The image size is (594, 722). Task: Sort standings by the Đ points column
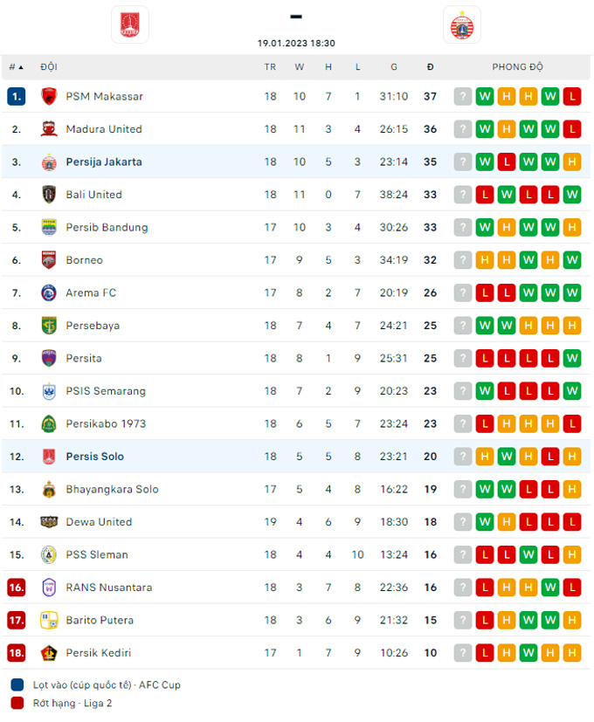tap(430, 67)
